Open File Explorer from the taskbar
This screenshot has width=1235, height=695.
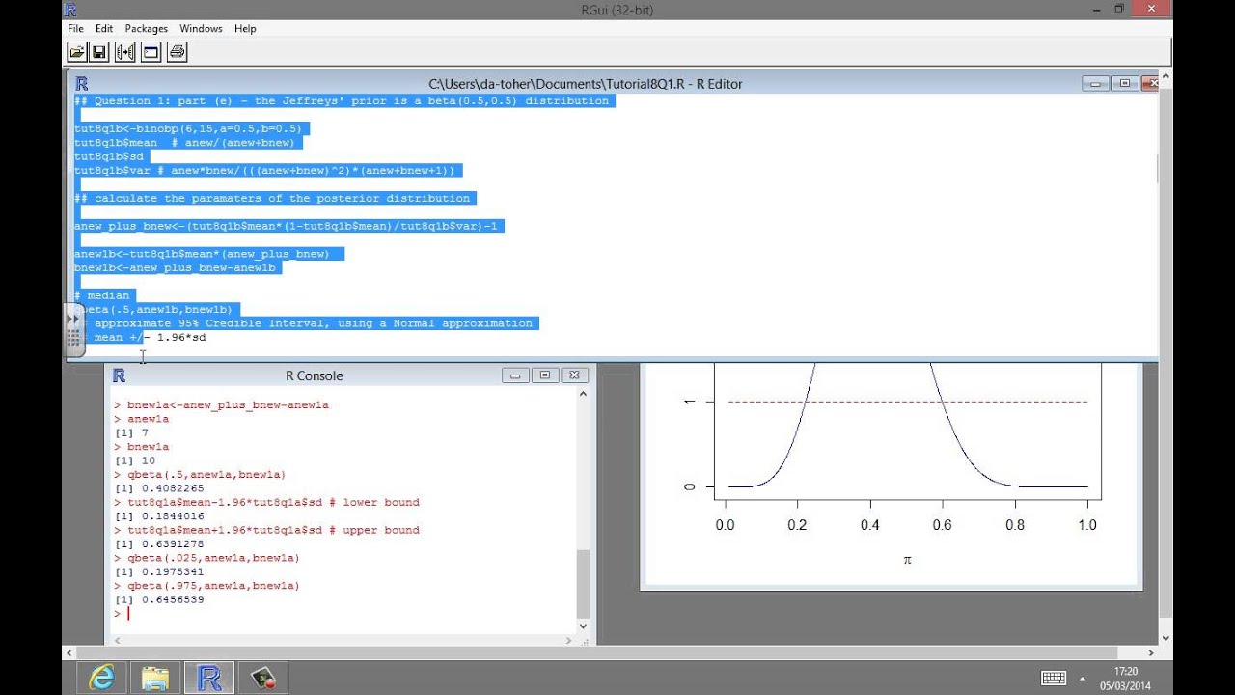click(x=155, y=678)
